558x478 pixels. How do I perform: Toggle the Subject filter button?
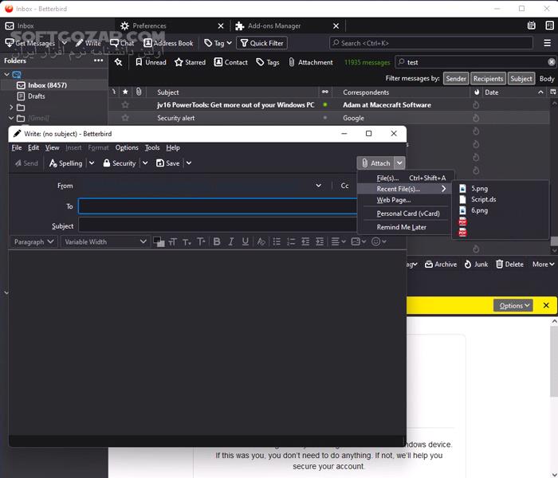(x=521, y=79)
